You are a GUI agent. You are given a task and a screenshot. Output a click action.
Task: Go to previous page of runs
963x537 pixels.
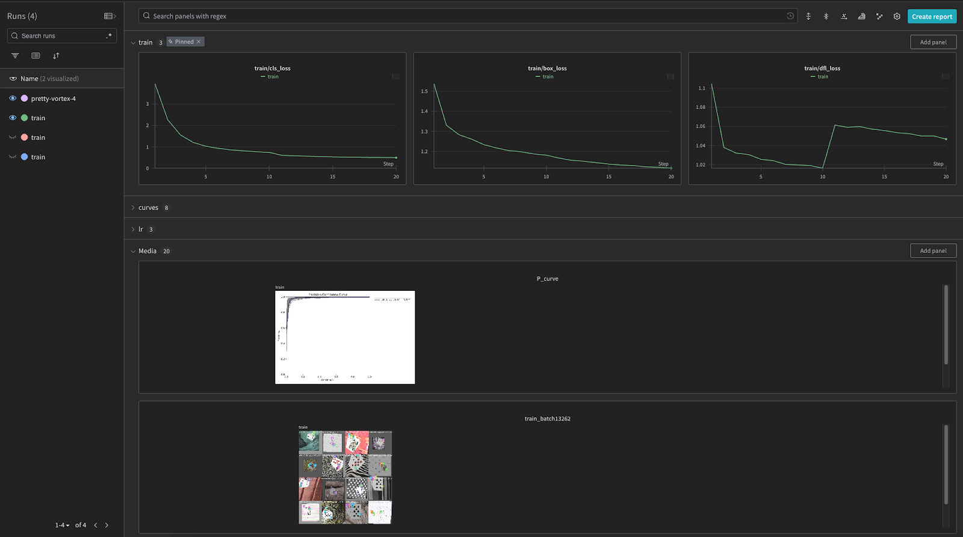95,525
